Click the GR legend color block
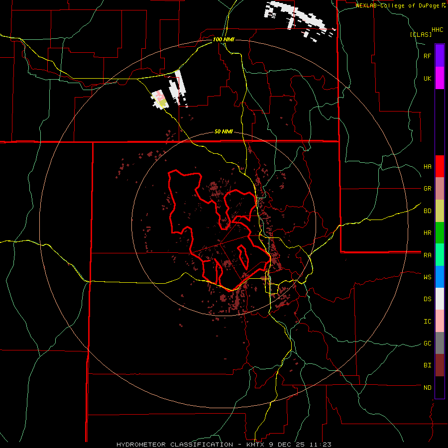This screenshot has width=448, height=448. 440,189
